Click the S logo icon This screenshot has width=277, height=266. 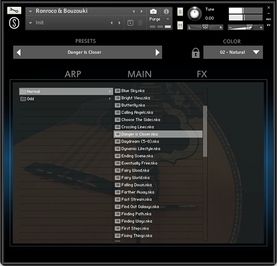coord(14,23)
